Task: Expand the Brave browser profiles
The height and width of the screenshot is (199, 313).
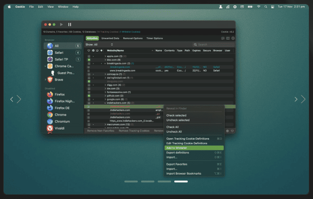Action: tap(45, 80)
